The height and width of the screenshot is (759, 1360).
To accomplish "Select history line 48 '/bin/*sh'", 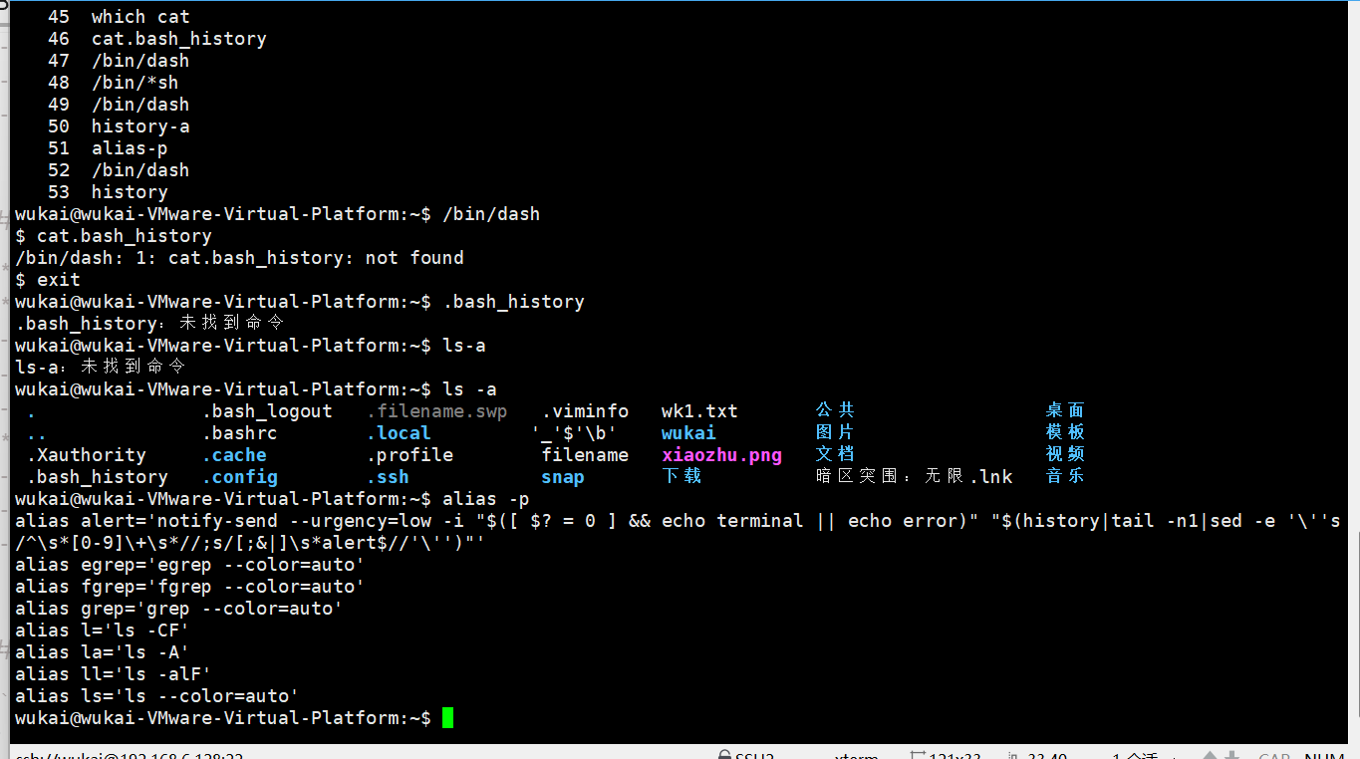I will click(x=114, y=83).
